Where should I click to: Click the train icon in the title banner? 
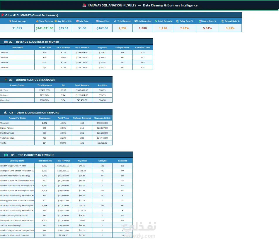pyautogui.click(x=84, y=5)
